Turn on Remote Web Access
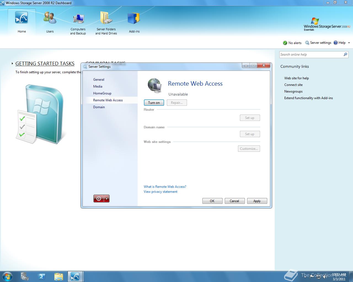 click(154, 102)
